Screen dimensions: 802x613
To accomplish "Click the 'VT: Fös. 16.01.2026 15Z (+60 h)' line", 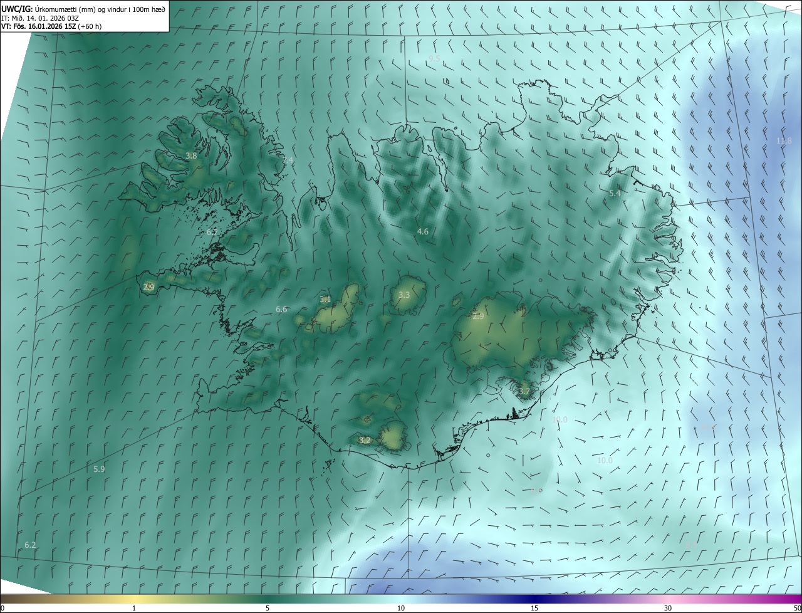I will click(x=51, y=26).
